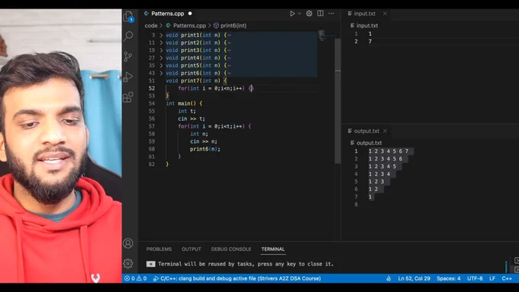The width and height of the screenshot is (519, 292).
Task: Click line number 57 in gutter
Action: point(152,126)
